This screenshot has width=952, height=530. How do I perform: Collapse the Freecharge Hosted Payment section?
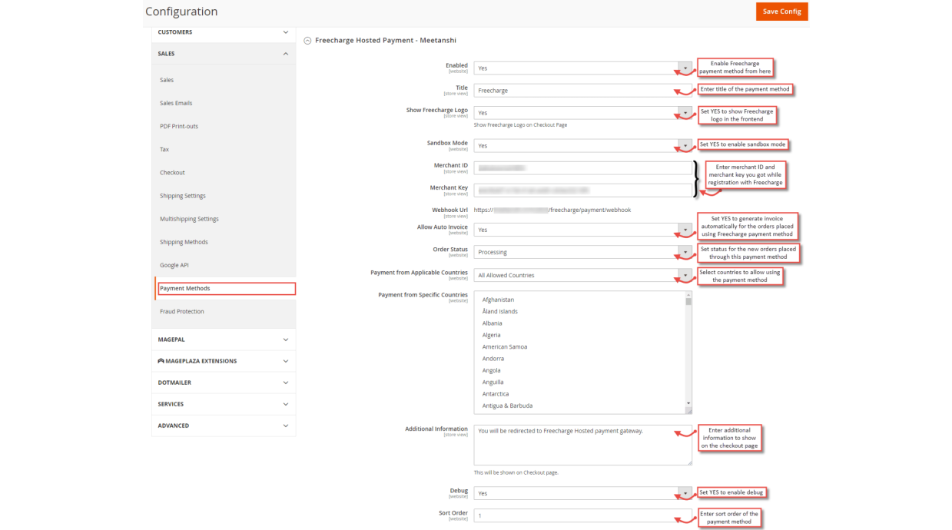coord(308,41)
